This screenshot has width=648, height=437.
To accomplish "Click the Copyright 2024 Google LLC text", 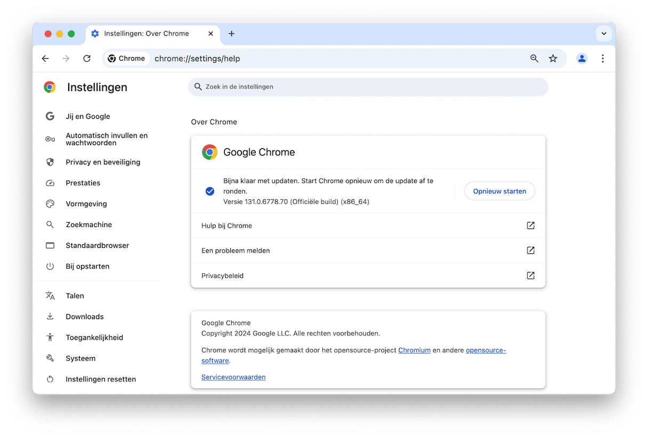I will (x=291, y=333).
